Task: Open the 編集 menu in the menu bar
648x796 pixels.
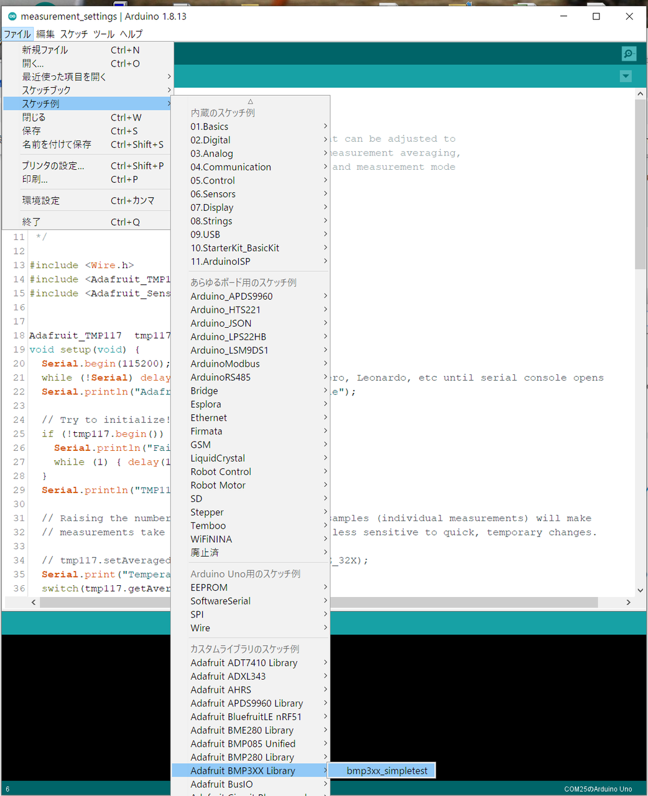Action: pos(45,34)
